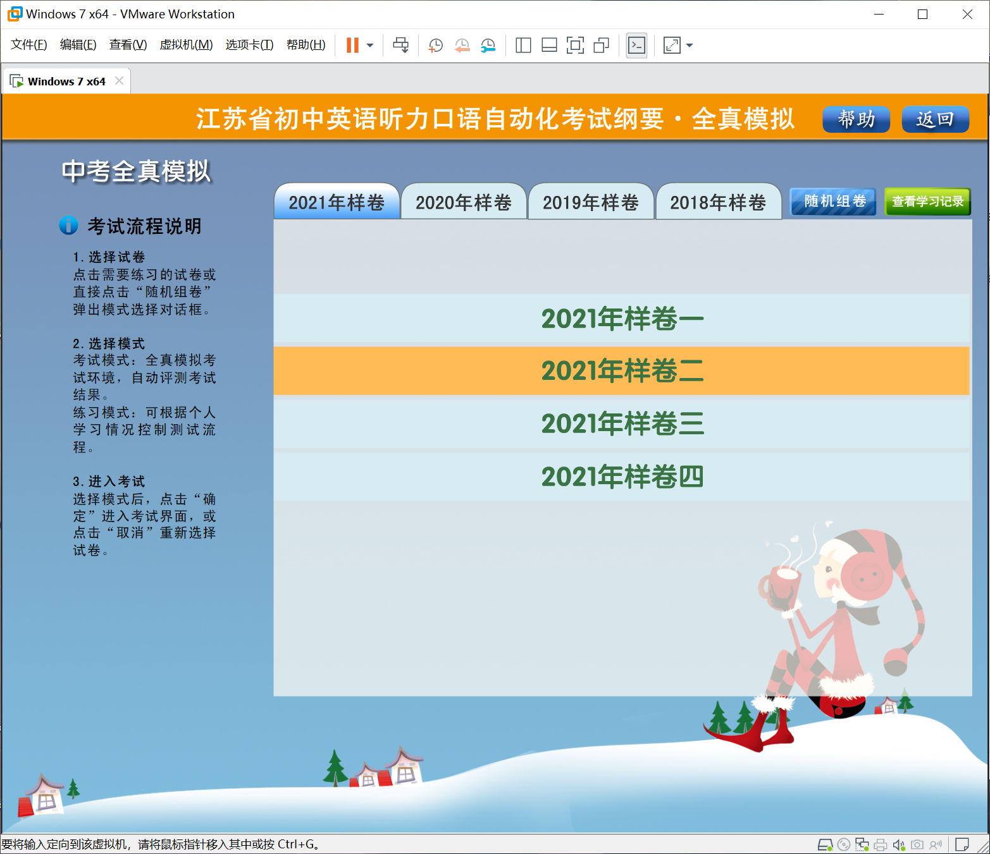Viewport: 990px width, 854px height.
Task: Close the Windows 7 x64 VM tab
Action: point(119,81)
